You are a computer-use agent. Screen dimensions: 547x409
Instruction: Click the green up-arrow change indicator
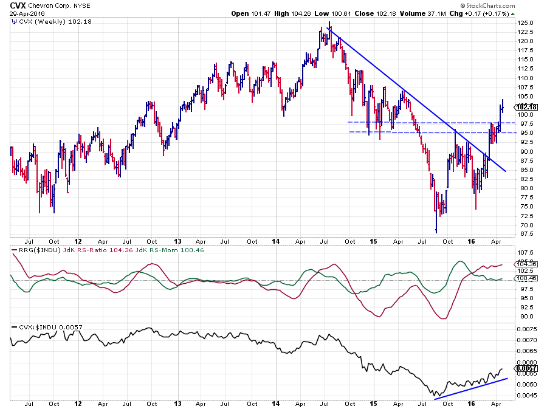512,14
